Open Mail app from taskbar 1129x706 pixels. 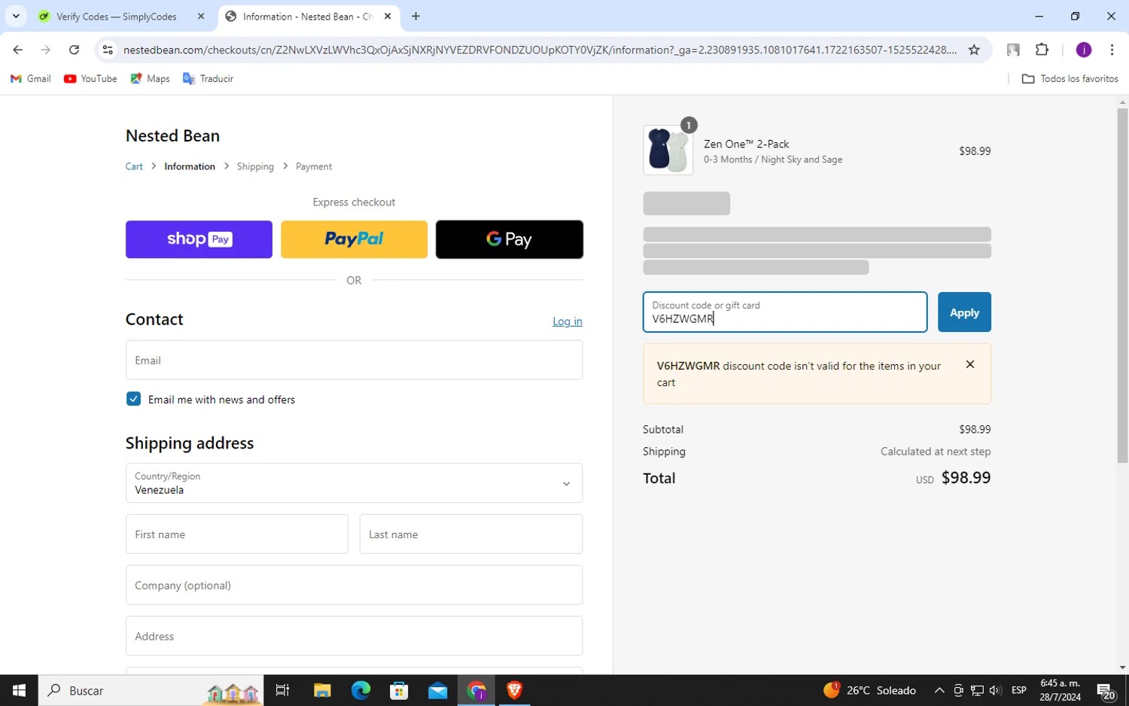pyautogui.click(x=437, y=690)
